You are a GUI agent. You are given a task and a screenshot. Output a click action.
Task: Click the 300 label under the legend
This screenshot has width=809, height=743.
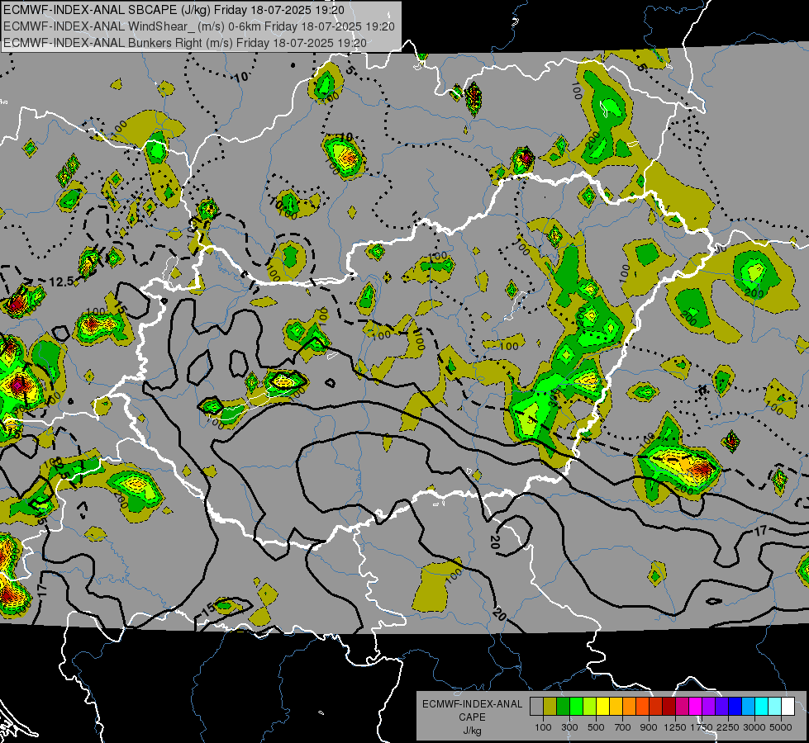(x=569, y=727)
